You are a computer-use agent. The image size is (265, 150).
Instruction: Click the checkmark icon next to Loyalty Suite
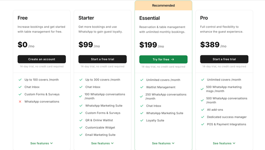[x=142, y=120]
